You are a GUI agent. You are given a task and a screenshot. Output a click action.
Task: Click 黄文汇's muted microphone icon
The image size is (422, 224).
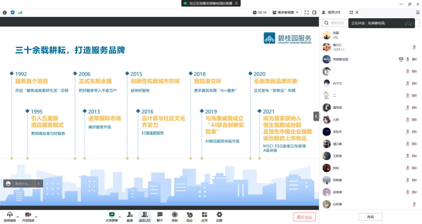click(414, 47)
